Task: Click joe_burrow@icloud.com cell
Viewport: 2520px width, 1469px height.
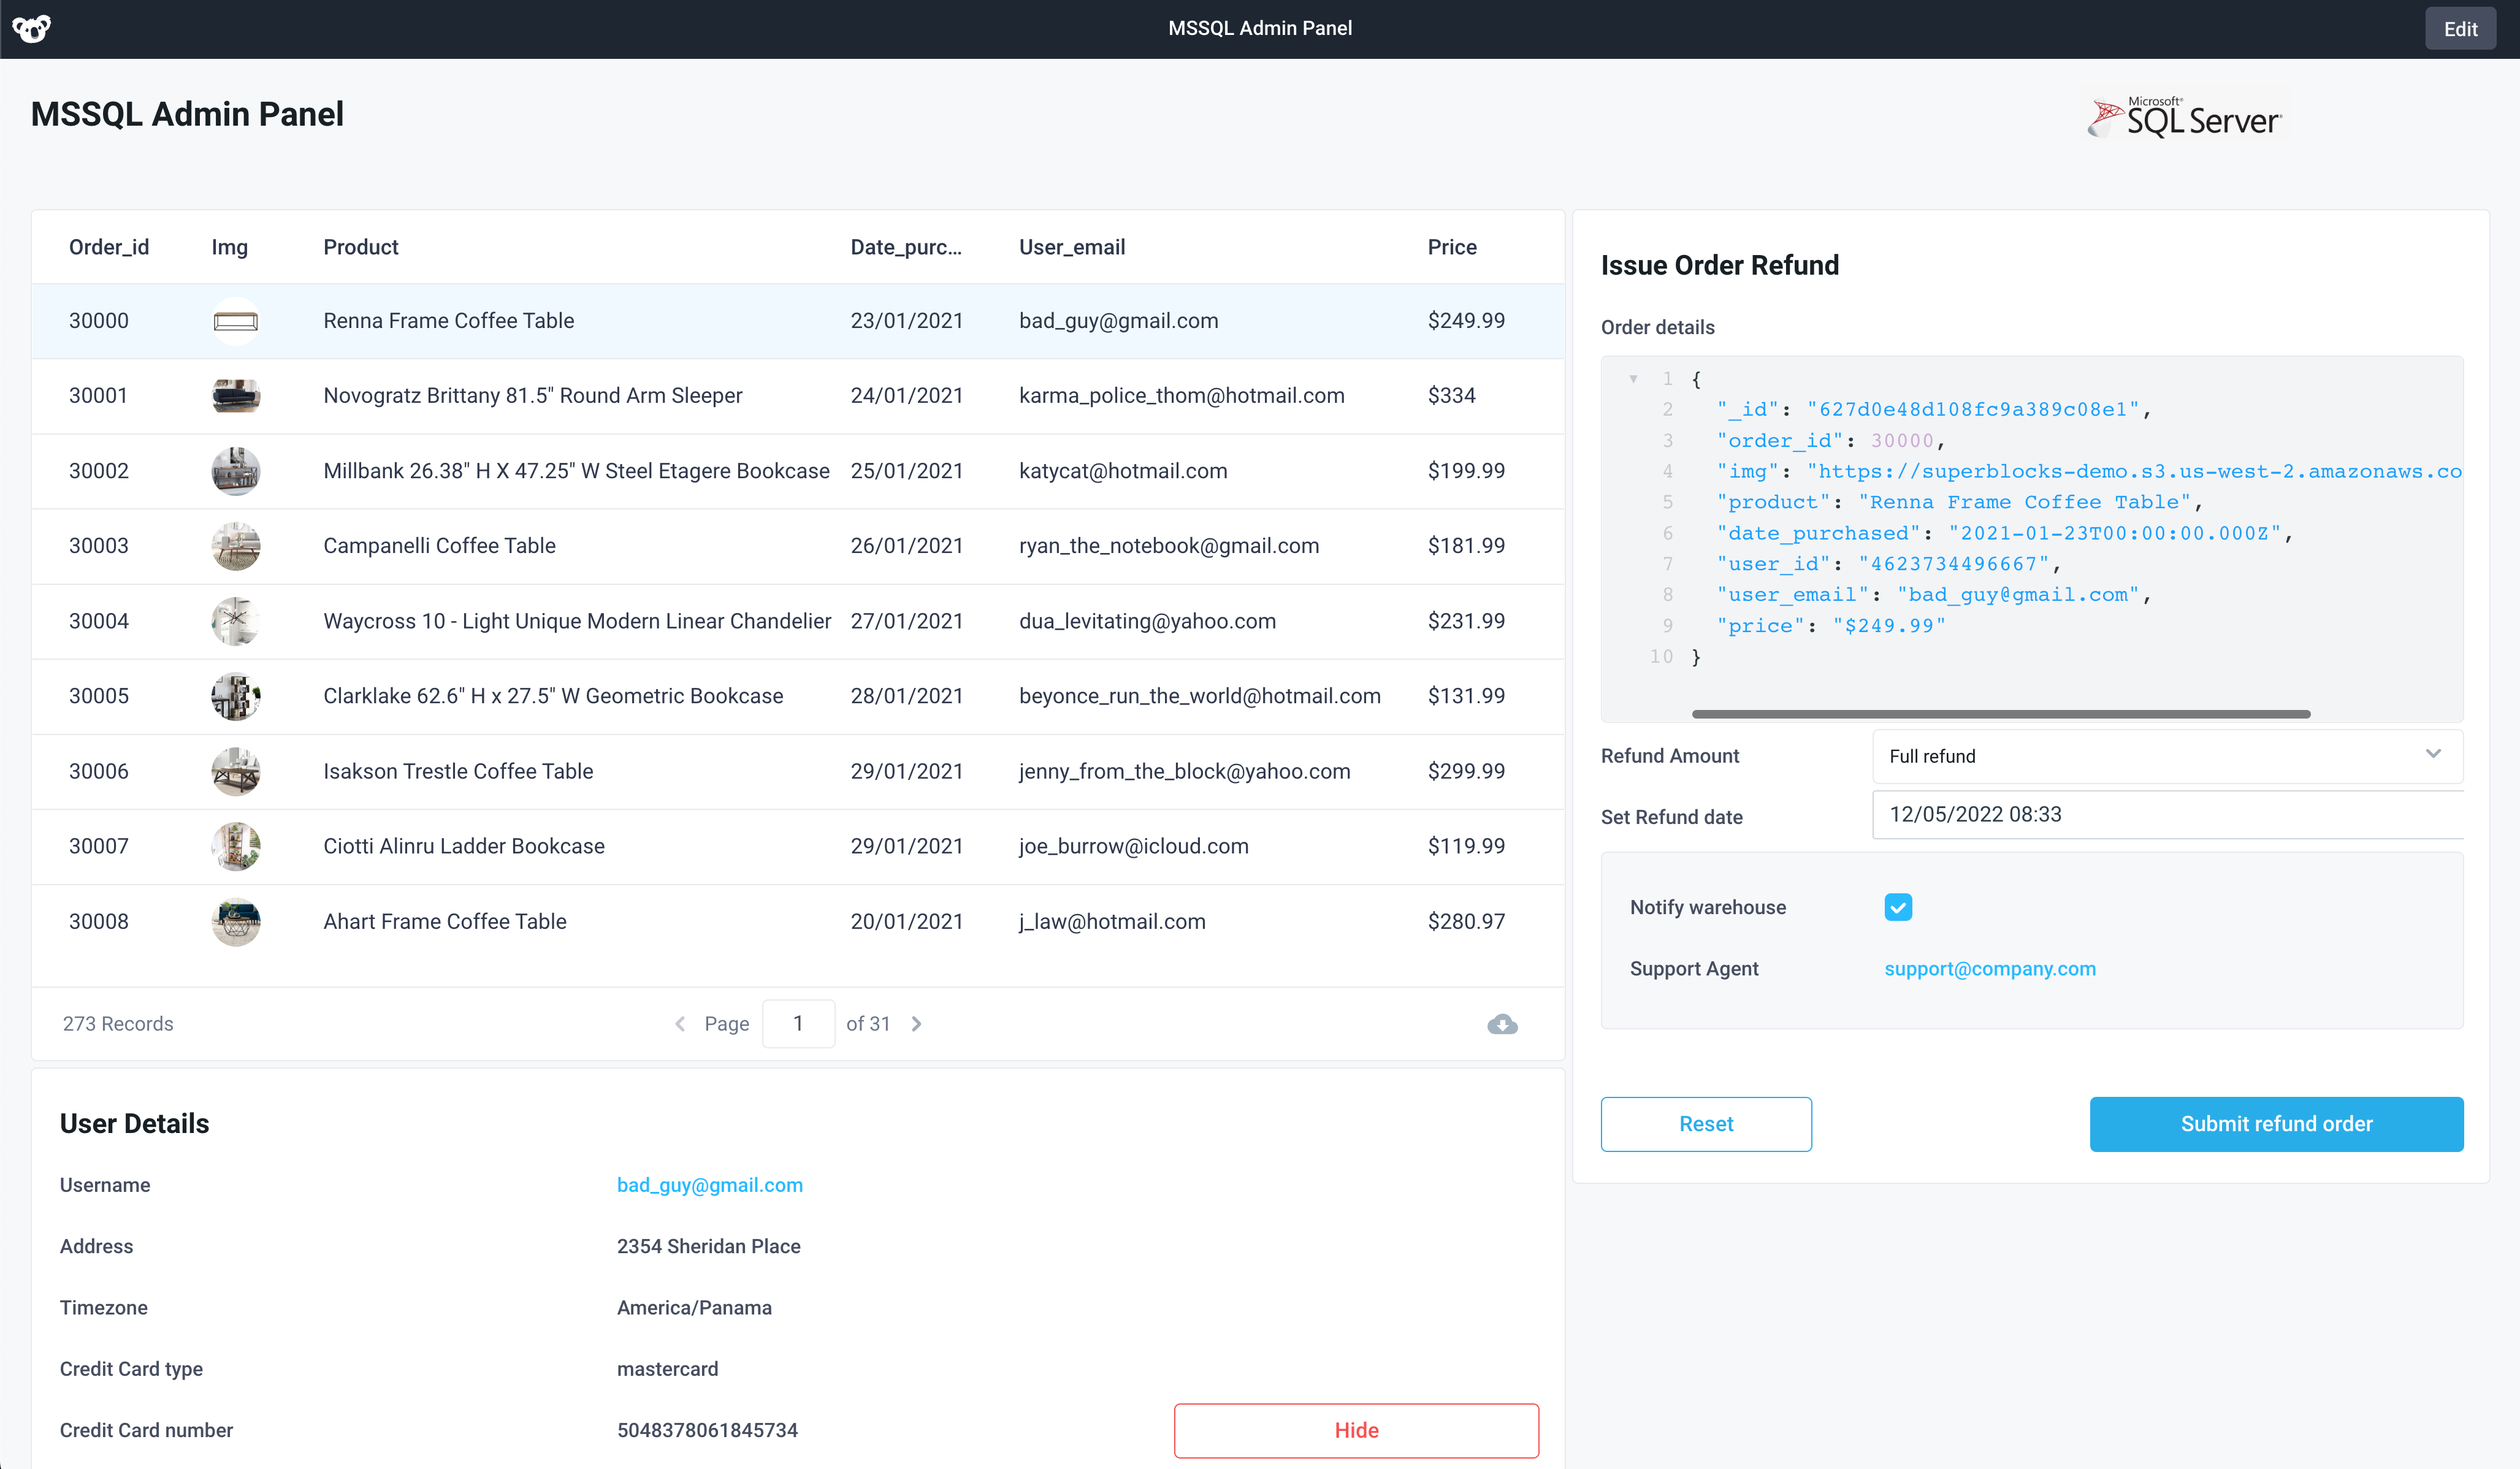Action: [x=1134, y=846]
